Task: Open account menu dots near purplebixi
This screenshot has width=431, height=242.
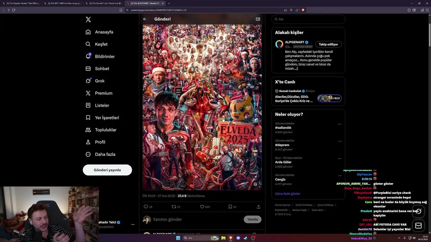Action: click(133, 225)
